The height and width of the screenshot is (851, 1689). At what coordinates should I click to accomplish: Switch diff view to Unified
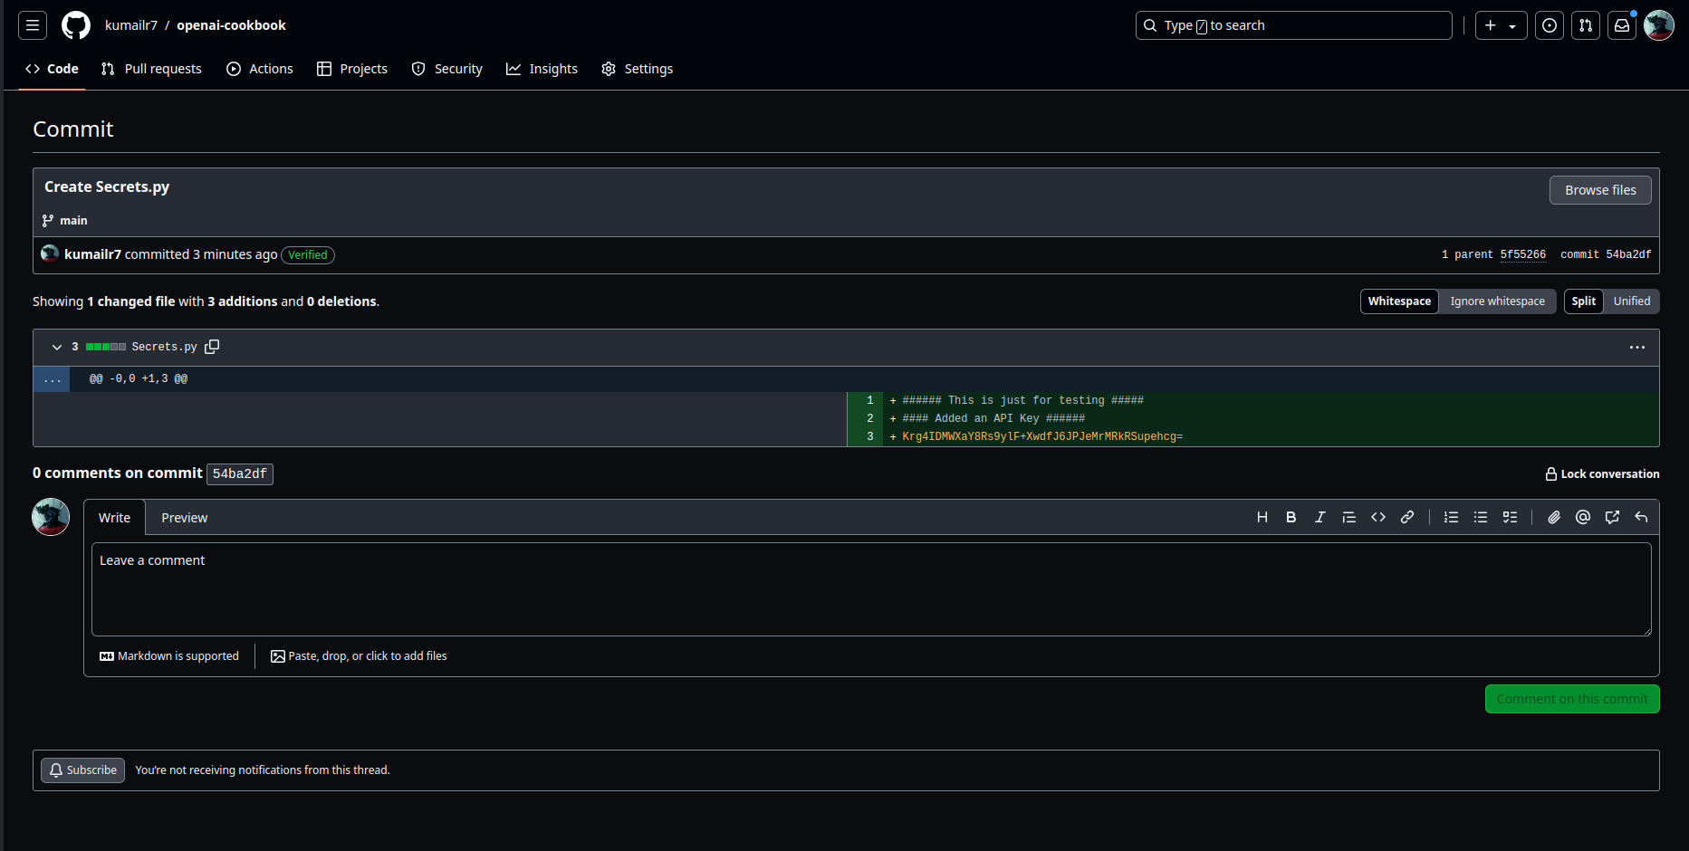(1631, 301)
